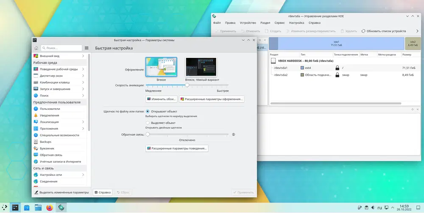Open the Appearance (Внешний вид) settings icon
The image size is (424, 213).
36,56
